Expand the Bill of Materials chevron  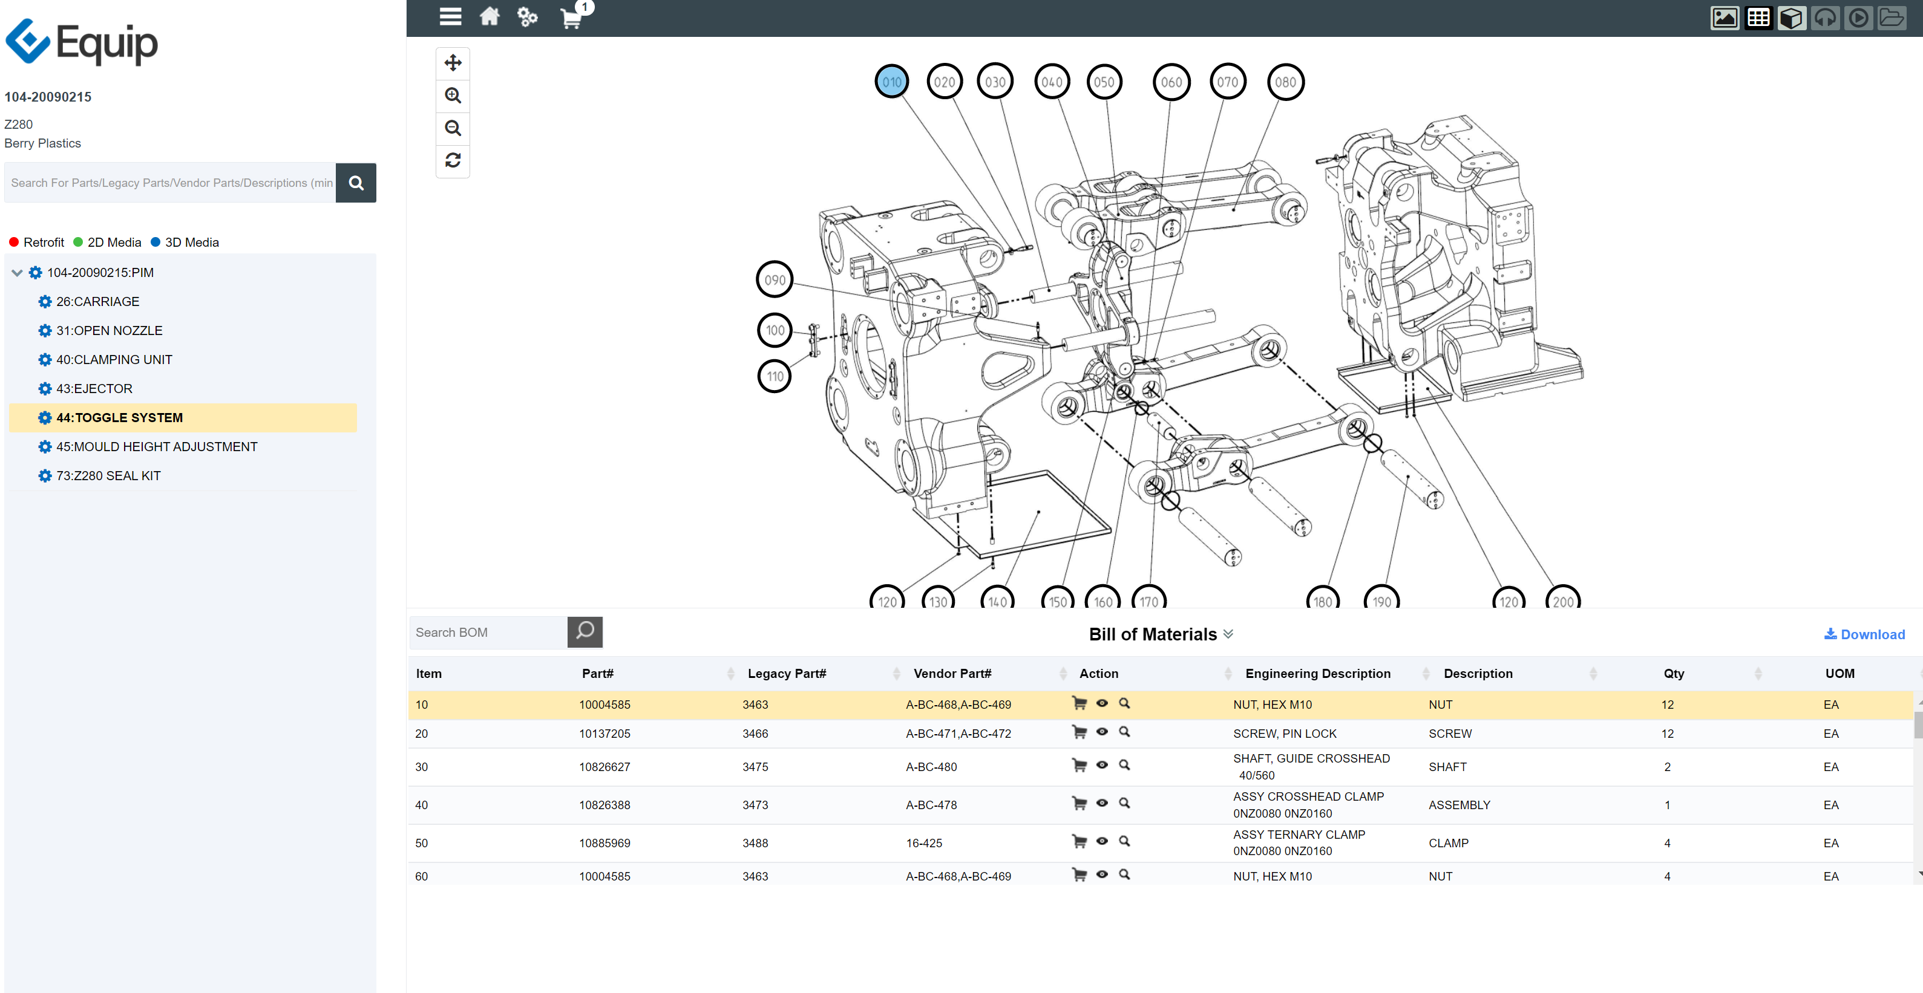(1228, 634)
